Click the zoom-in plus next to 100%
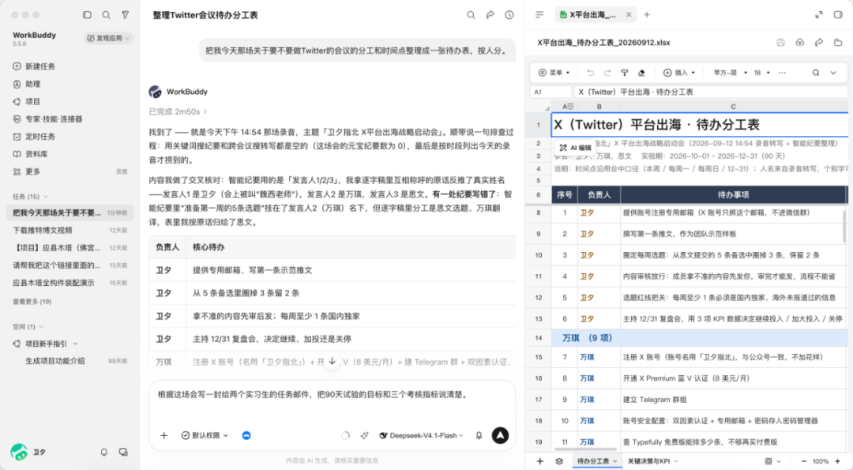Viewport: 853px width, 470px height. (x=838, y=461)
